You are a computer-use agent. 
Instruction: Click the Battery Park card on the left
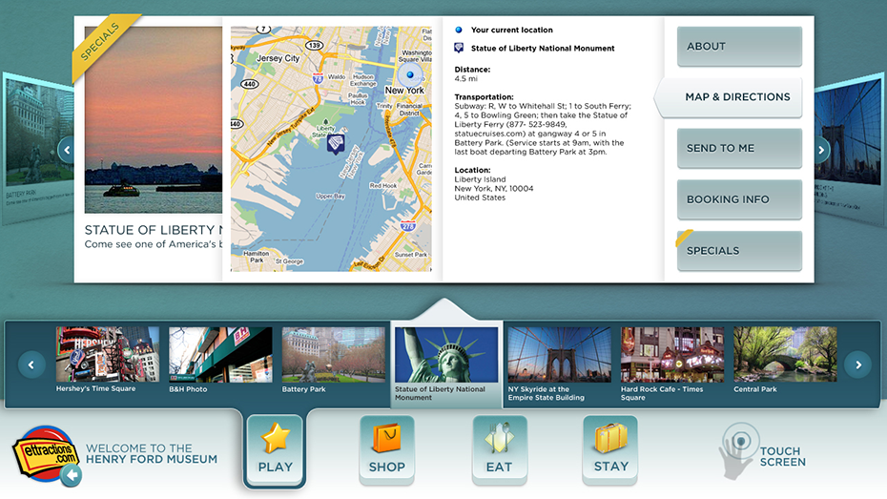tap(37, 148)
